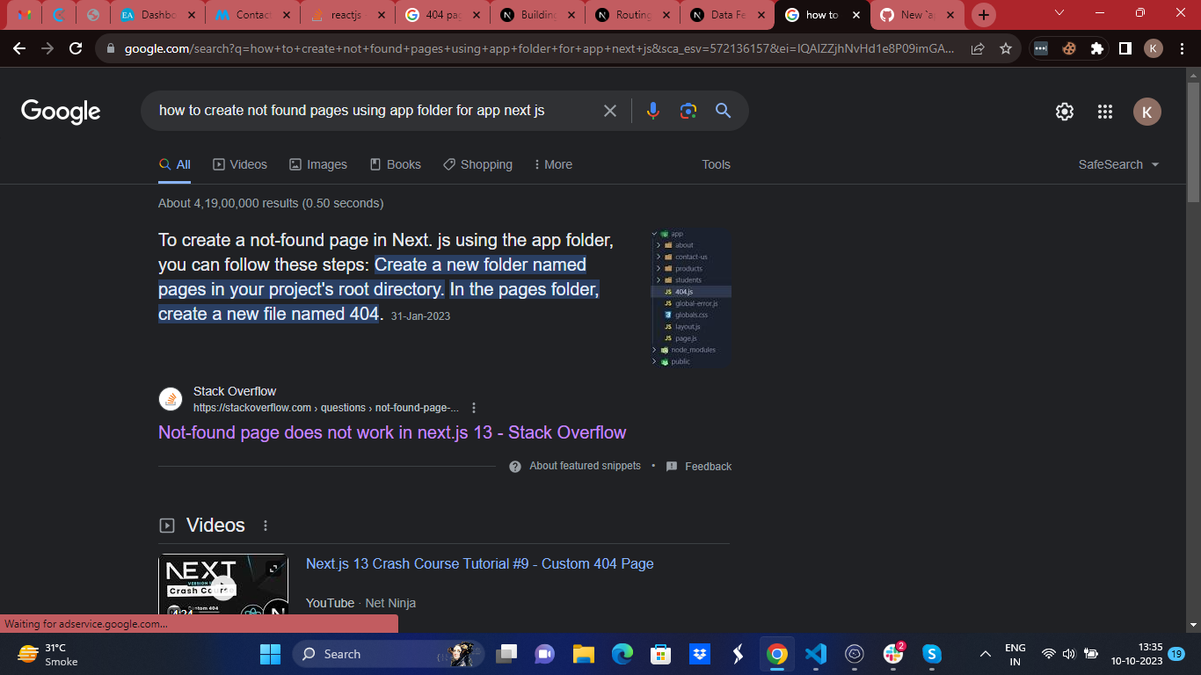Screen dimensions: 1201x675
Task: Start a voice search with the microphone
Action: click(652, 111)
